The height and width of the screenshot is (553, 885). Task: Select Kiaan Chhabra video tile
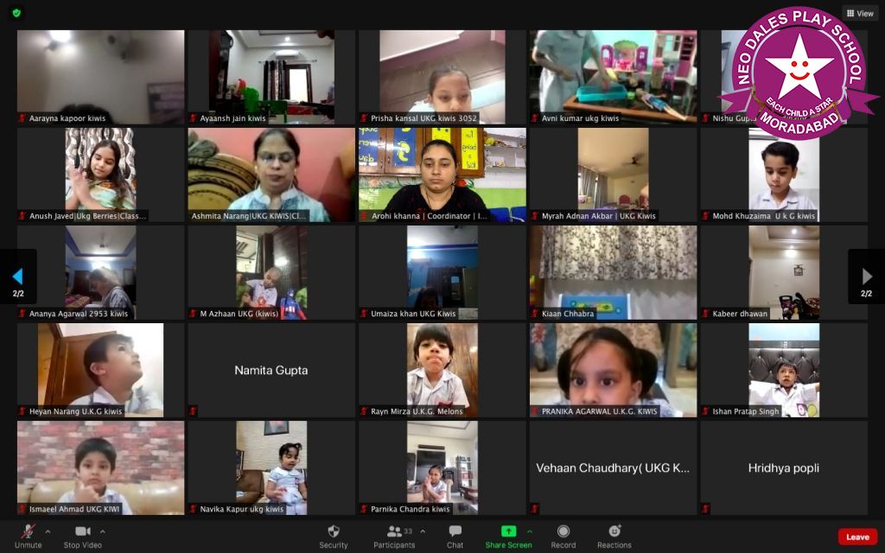(x=613, y=272)
